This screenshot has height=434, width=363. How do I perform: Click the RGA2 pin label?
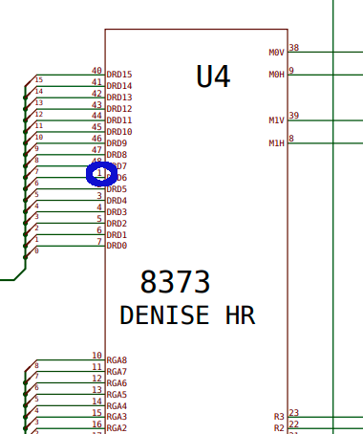[117, 428]
